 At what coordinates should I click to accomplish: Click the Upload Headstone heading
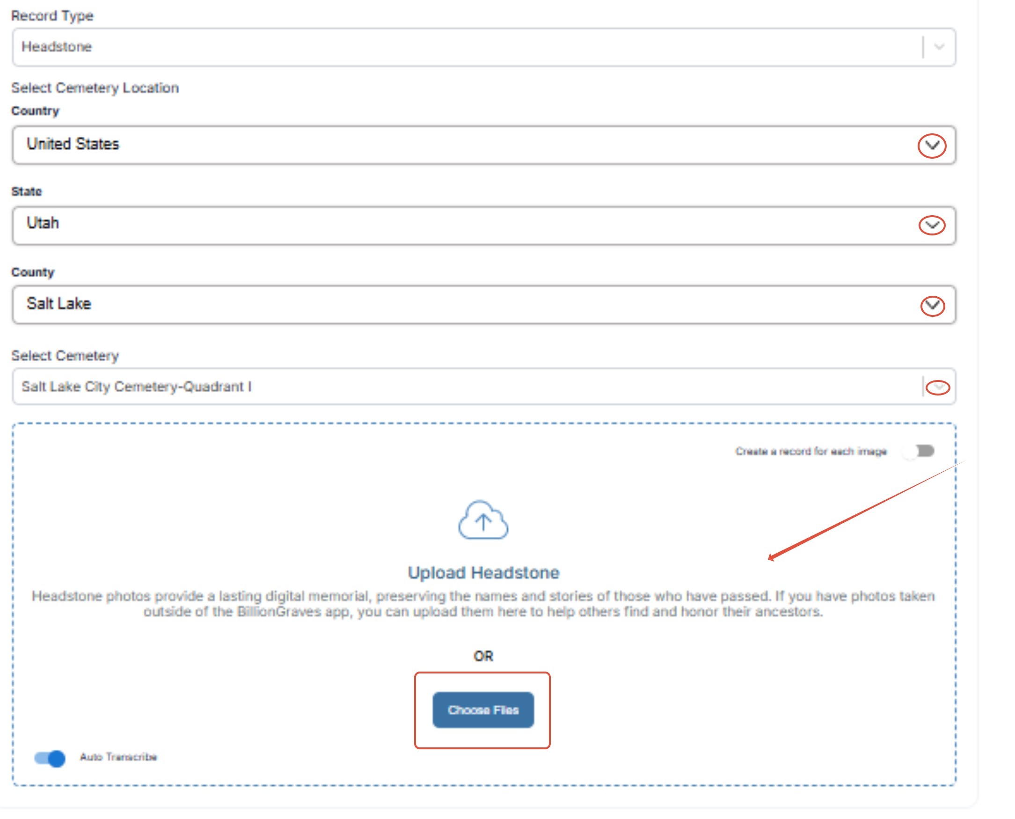483,573
